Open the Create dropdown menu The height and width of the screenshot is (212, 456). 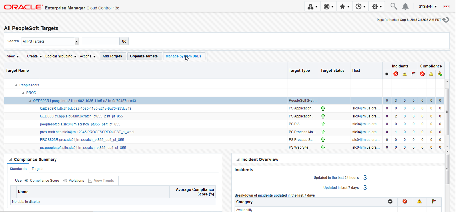35,56
